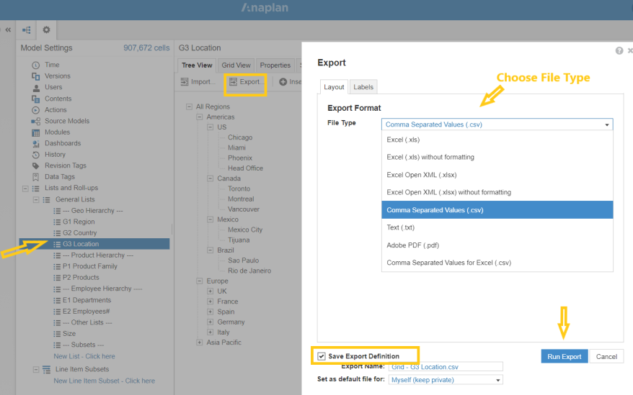Image resolution: width=633 pixels, height=395 pixels.
Task: Click the Cancel button
Action: pyautogui.click(x=606, y=356)
